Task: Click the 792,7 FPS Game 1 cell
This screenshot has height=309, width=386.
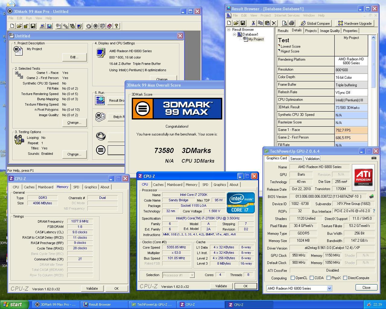Action: pos(351,130)
